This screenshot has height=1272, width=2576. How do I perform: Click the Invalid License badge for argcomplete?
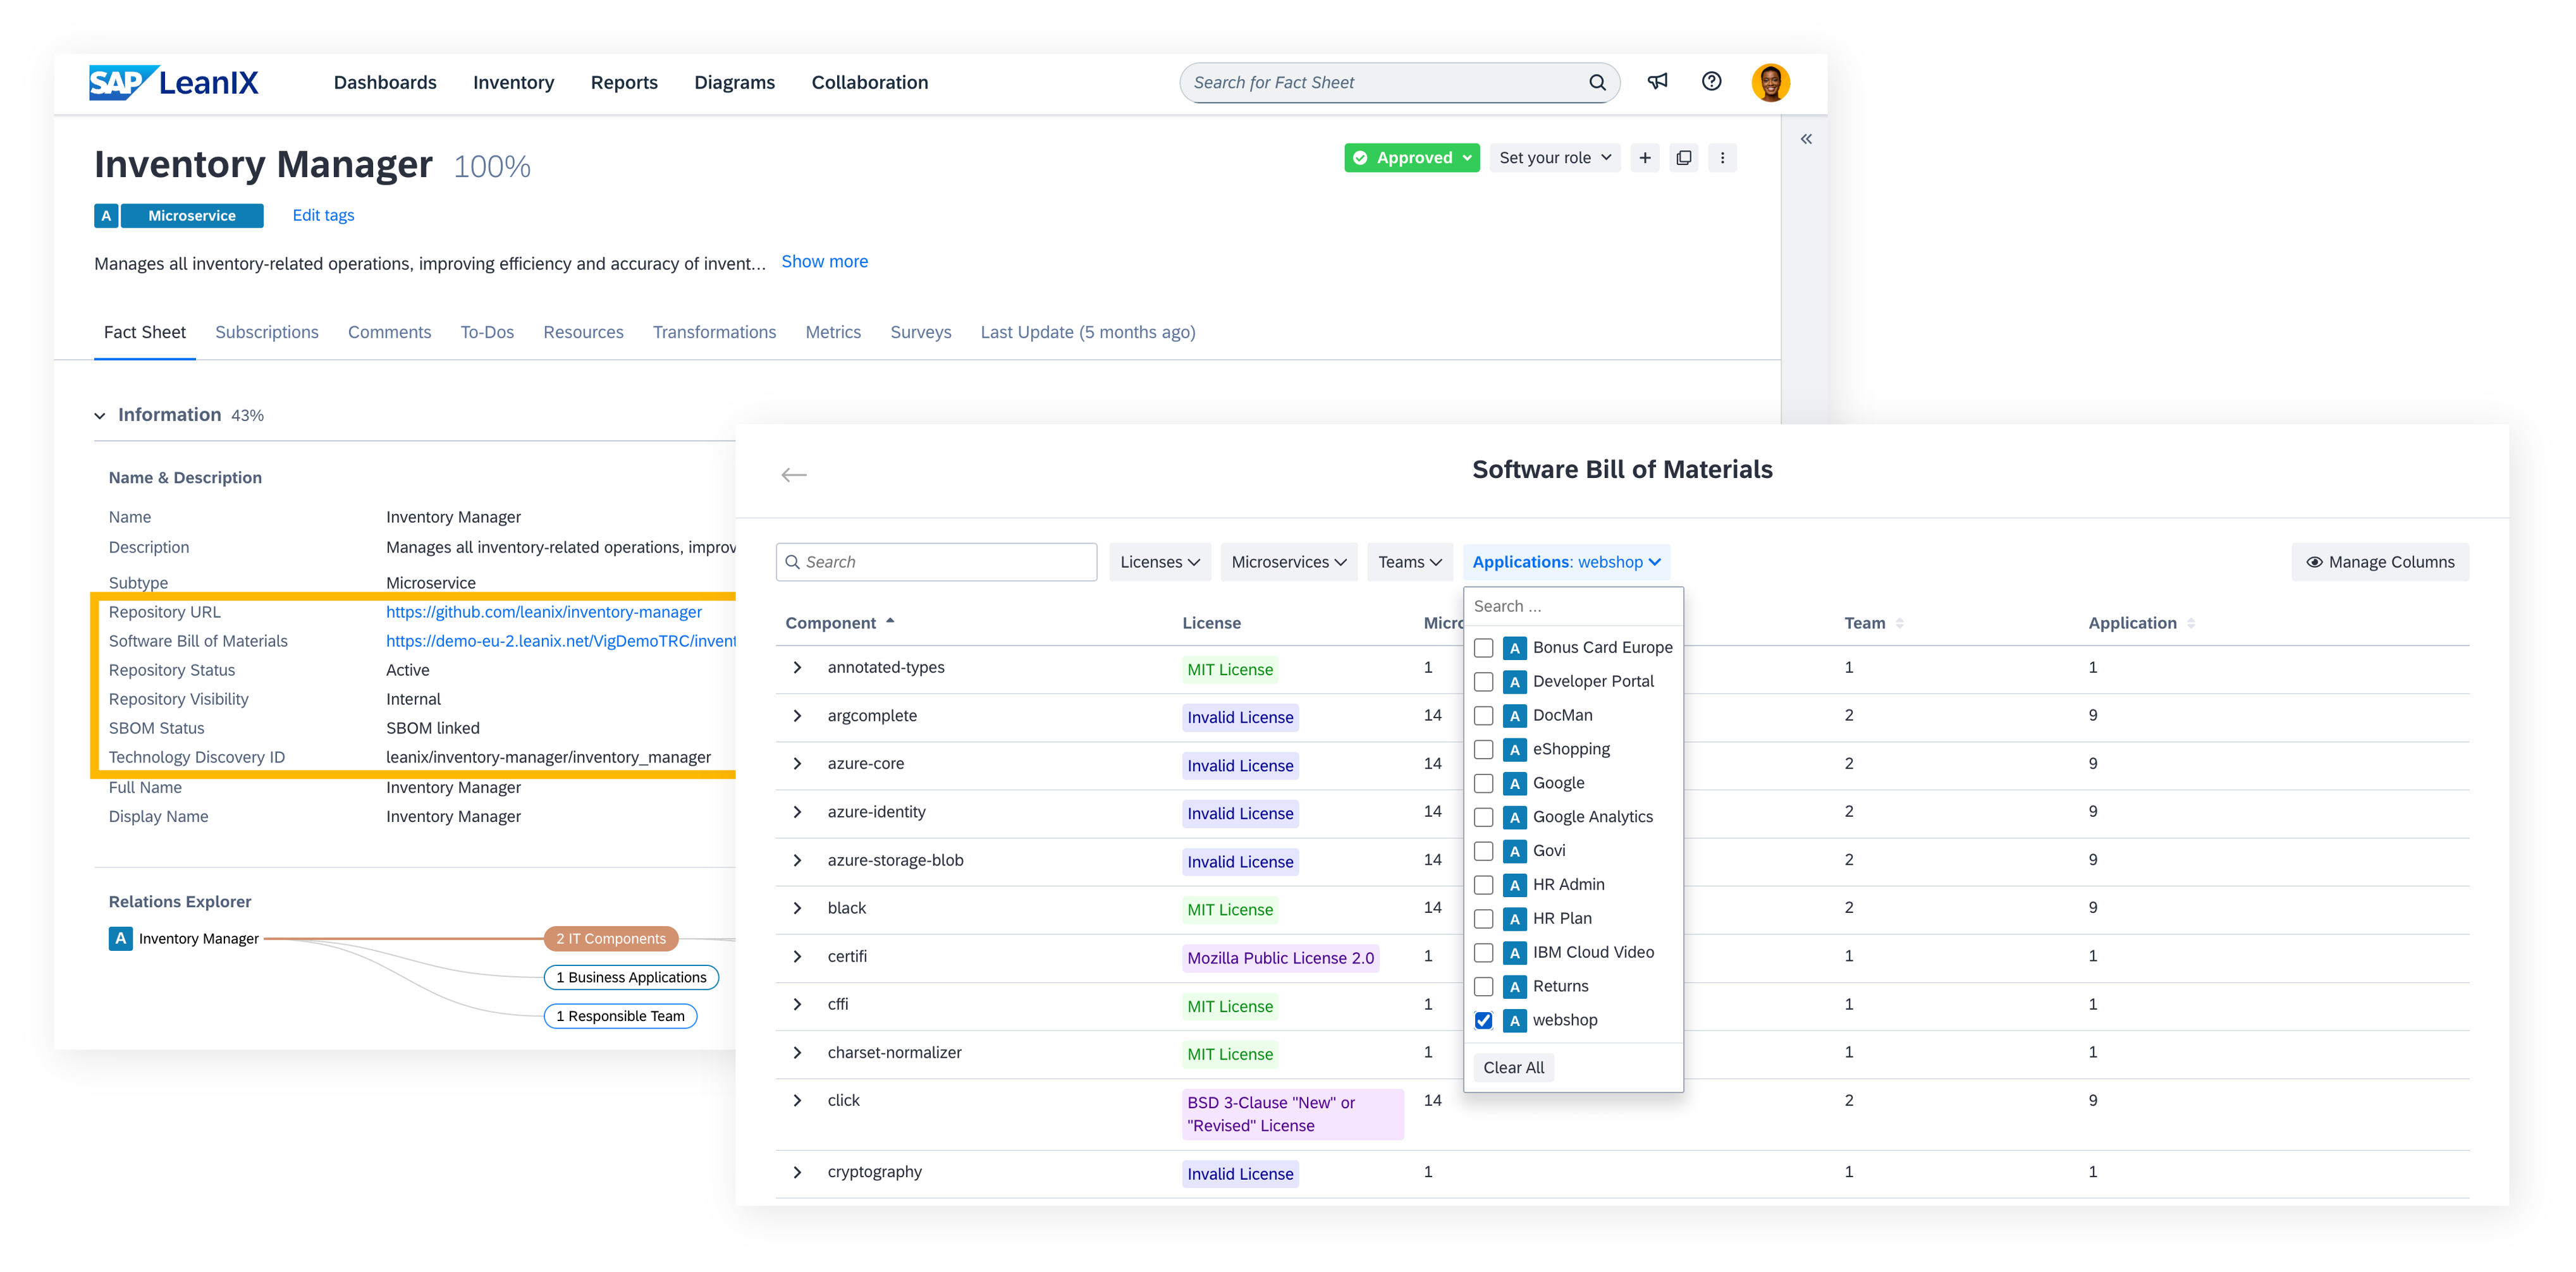(1240, 718)
